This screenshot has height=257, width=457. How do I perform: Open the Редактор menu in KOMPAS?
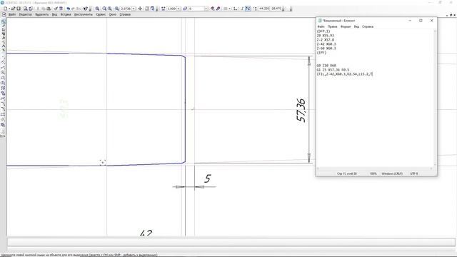pyautogui.click(x=26, y=14)
